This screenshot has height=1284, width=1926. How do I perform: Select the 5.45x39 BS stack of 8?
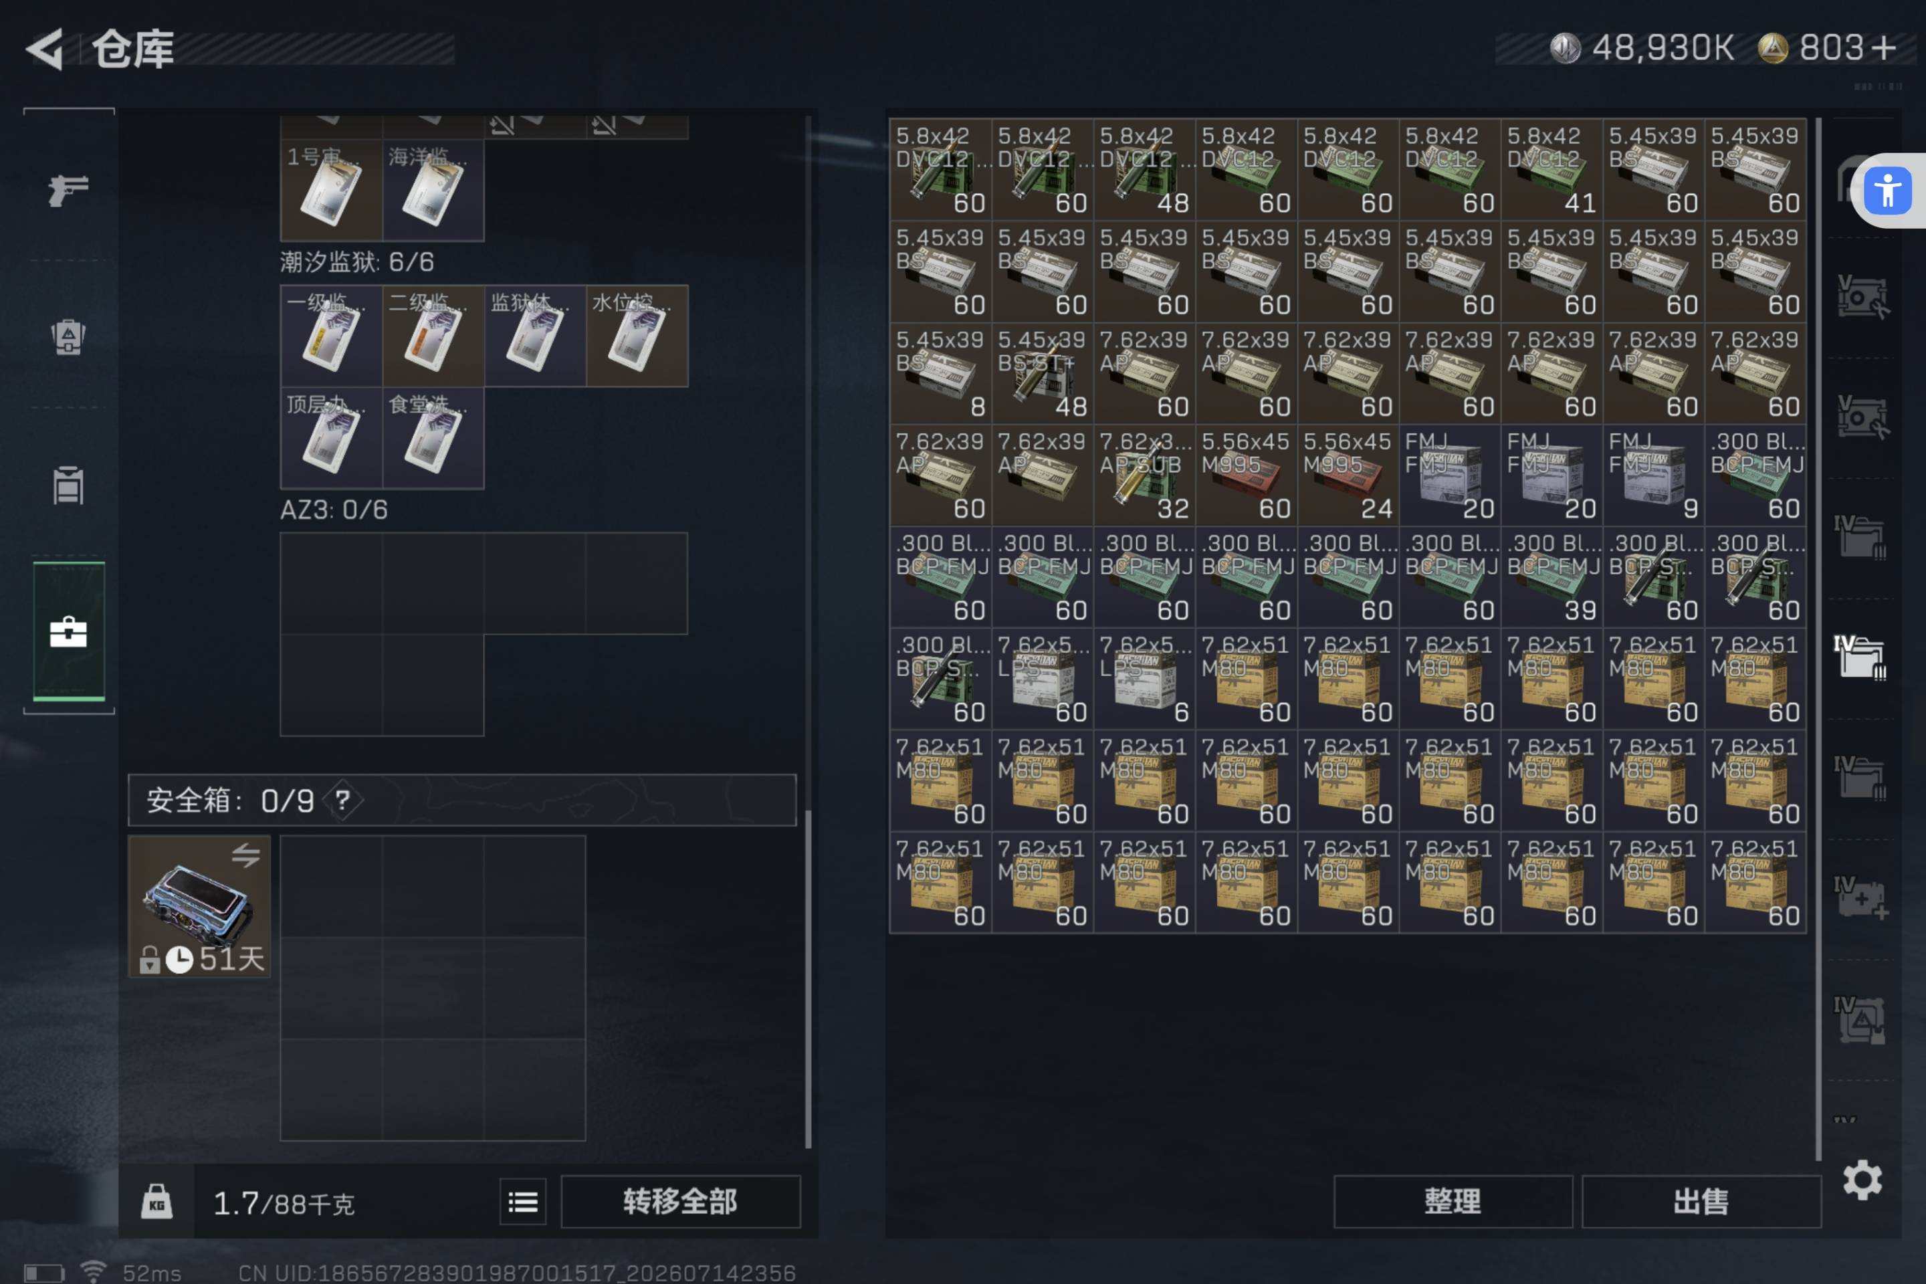(x=941, y=373)
